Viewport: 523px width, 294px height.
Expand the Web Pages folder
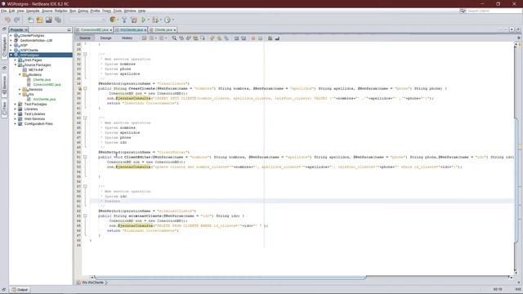[x=16, y=60]
